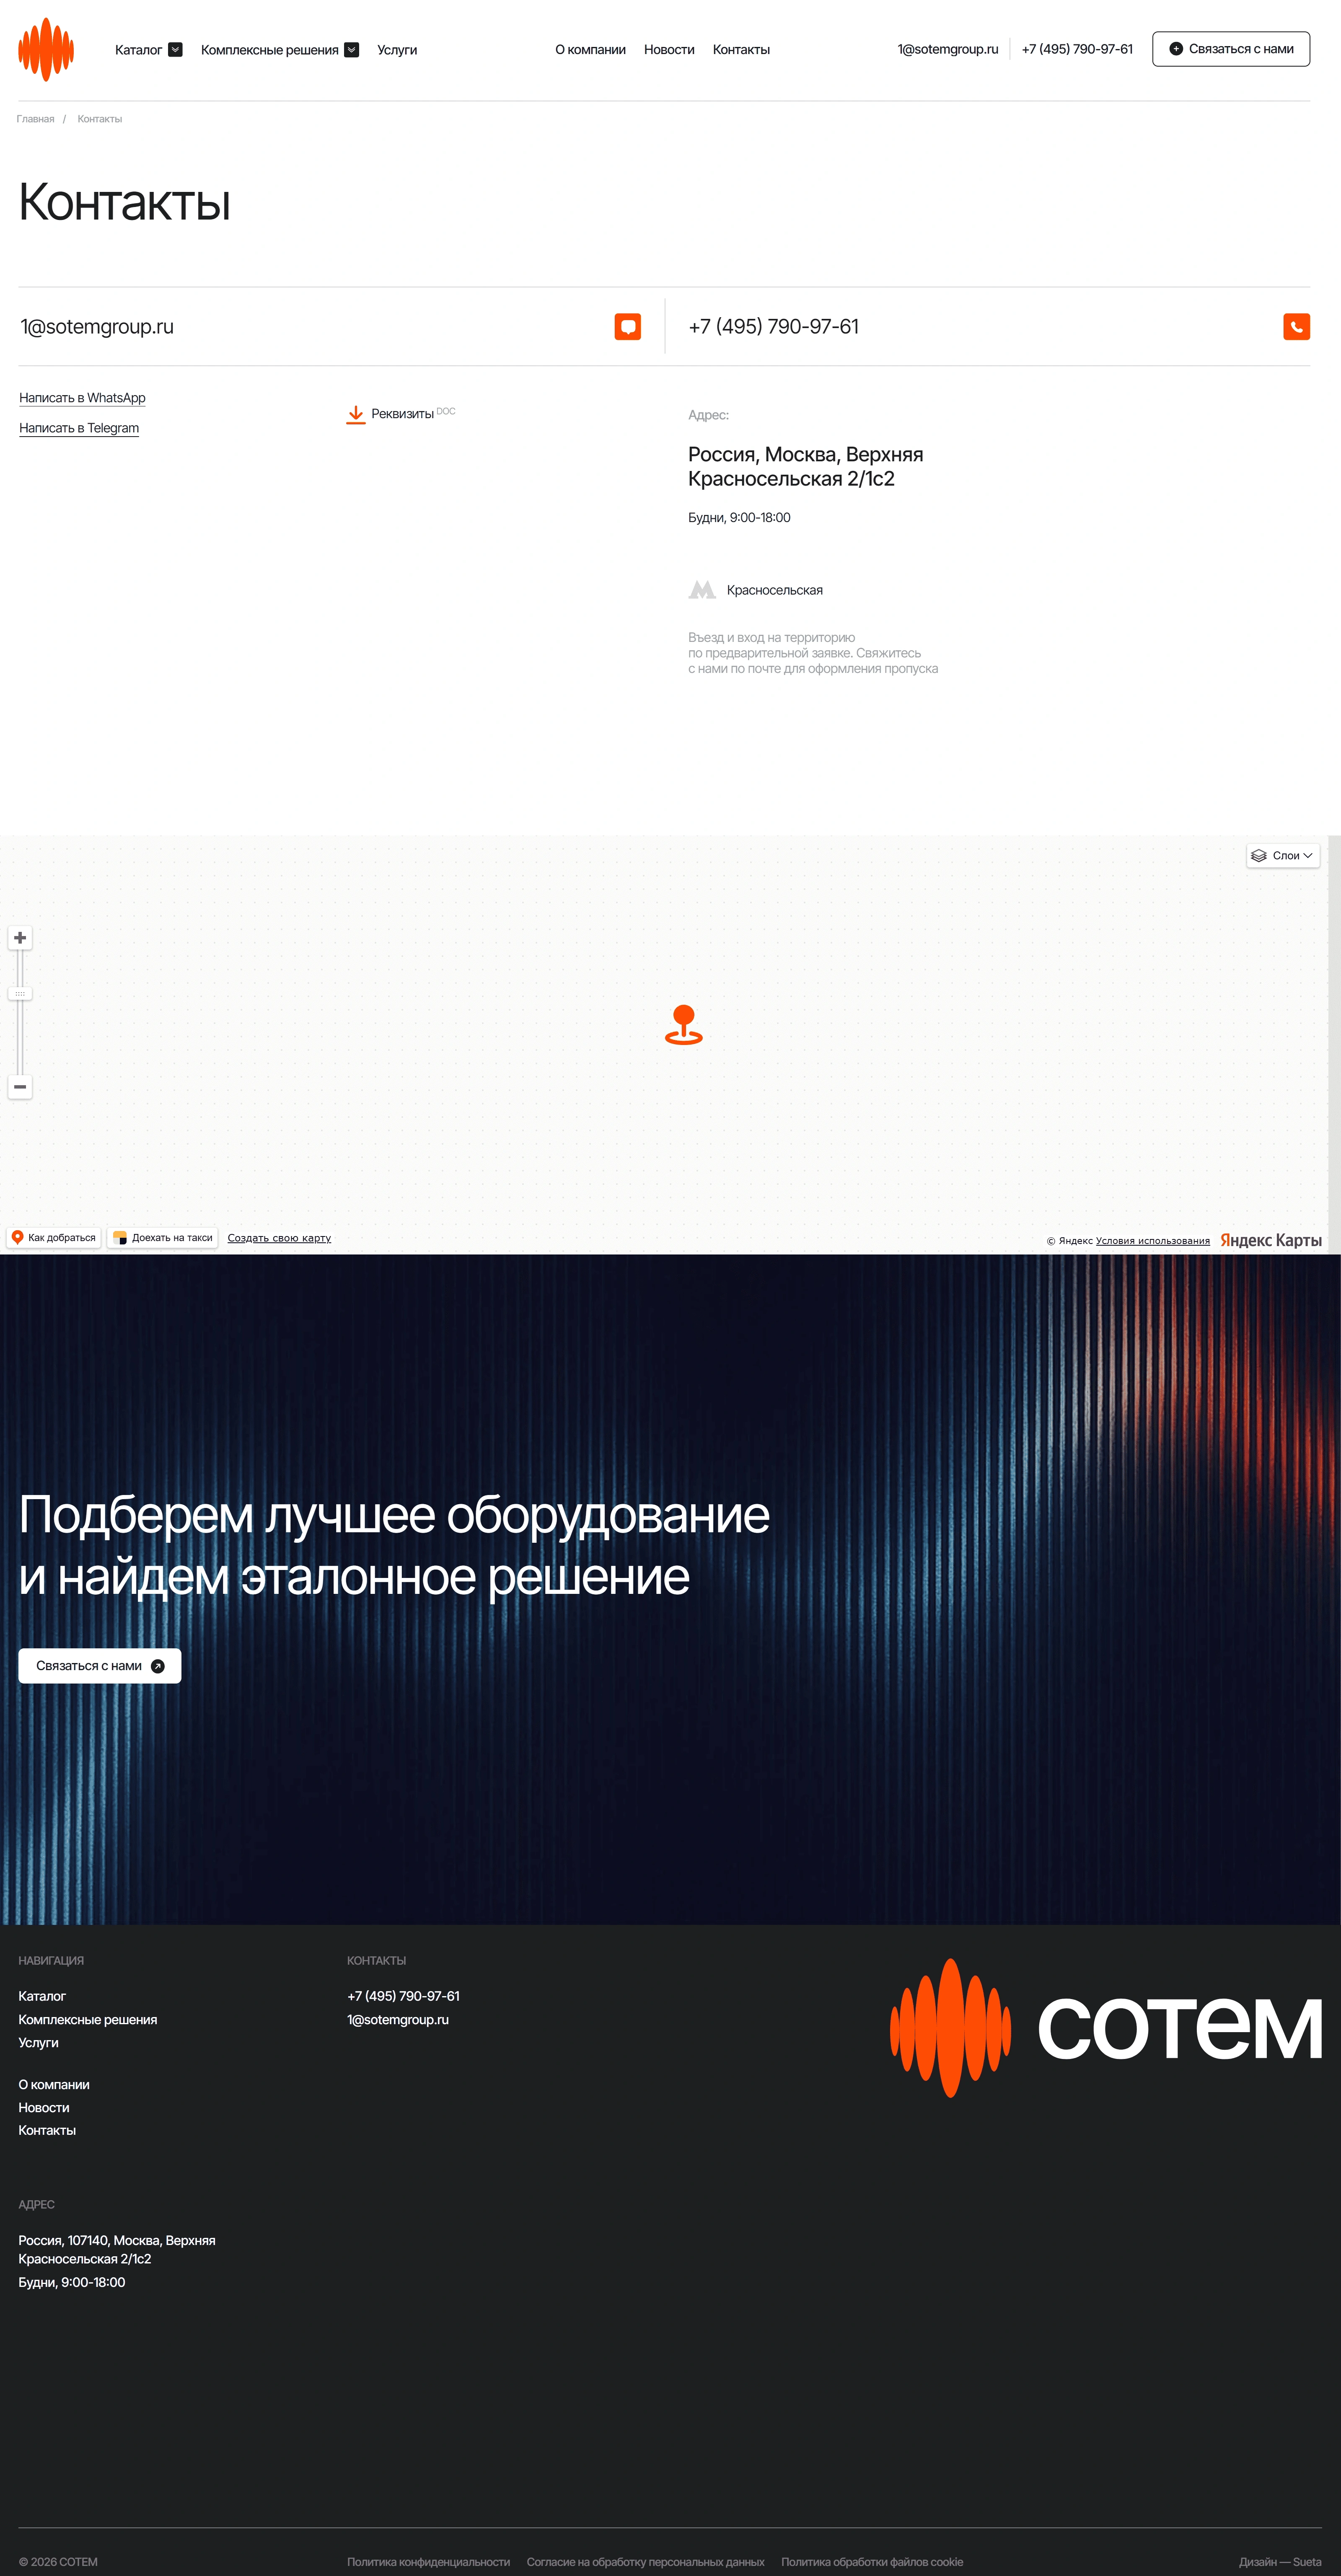1341x2576 pixels.
Task: Open Создать свою карту link
Action: click(x=279, y=1238)
